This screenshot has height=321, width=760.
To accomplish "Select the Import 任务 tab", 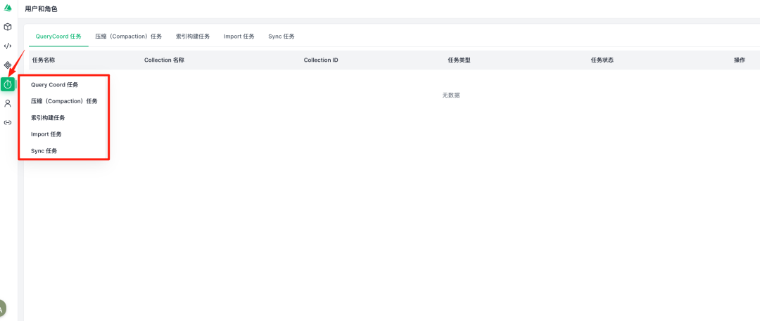I will [239, 36].
